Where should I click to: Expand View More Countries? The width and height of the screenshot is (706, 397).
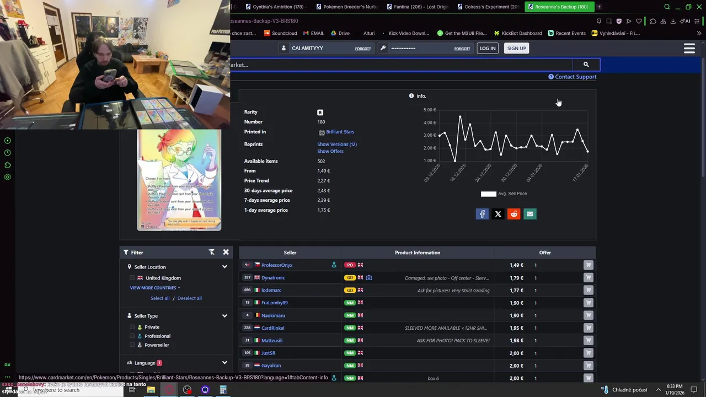pyautogui.click(x=155, y=288)
